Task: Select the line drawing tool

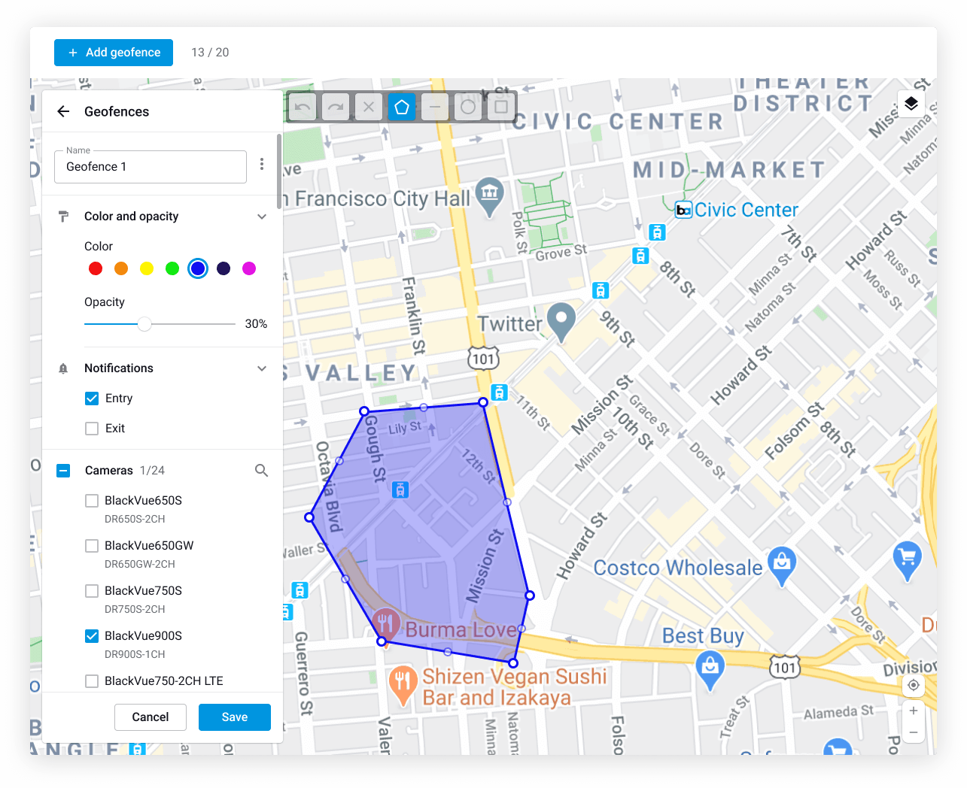Action: click(x=434, y=106)
